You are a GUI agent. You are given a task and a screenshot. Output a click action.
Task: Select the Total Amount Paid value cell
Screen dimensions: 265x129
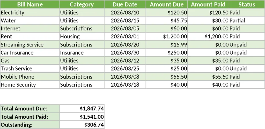82,117
